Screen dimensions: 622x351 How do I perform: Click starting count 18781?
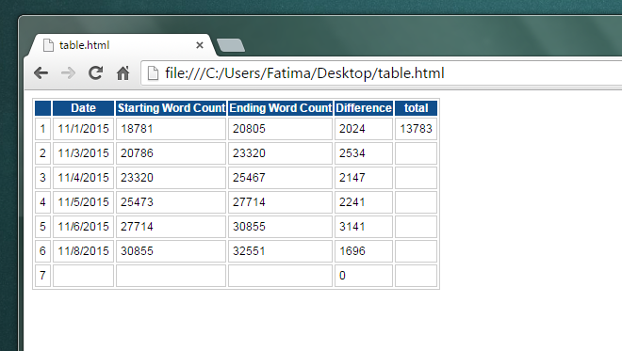coord(171,129)
